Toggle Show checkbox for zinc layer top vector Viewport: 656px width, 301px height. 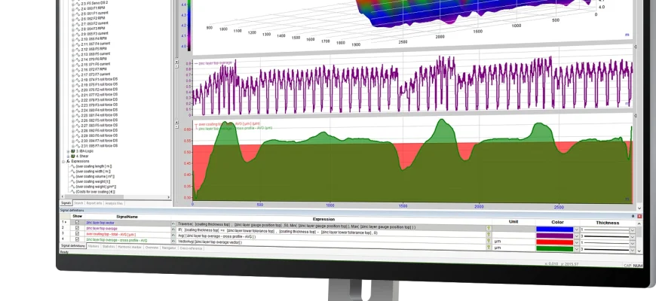(76, 223)
